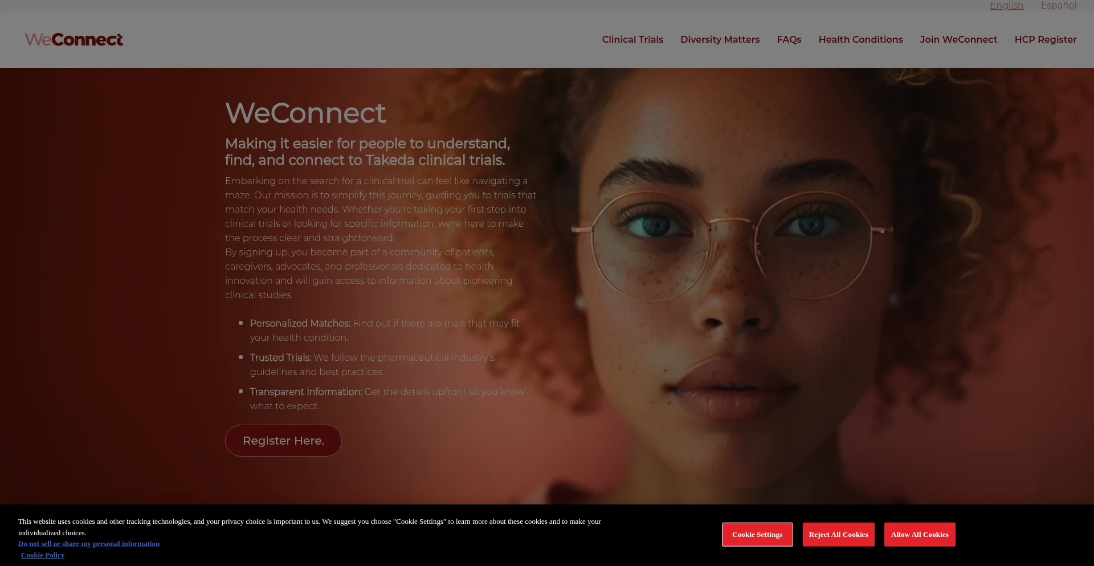
Task: Go to Diversity Matters page
Action: point(720,39)
